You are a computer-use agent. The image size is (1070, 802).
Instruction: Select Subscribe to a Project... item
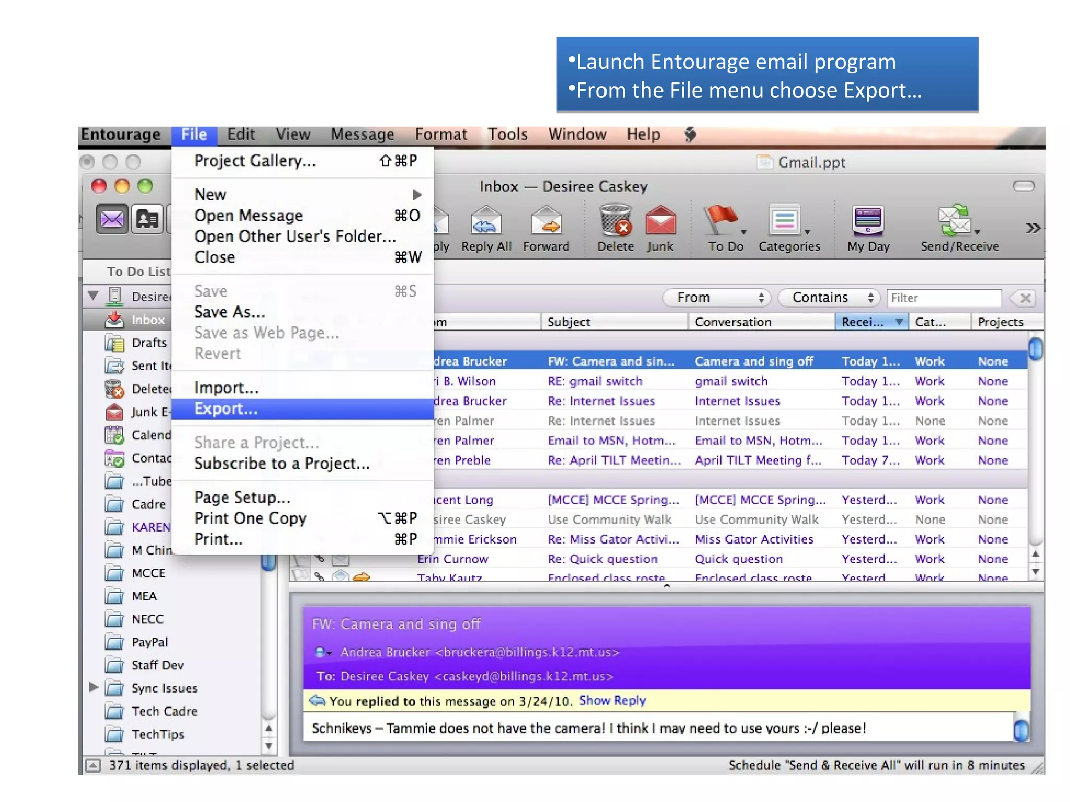pyautogui.click(x=303, y=463)
